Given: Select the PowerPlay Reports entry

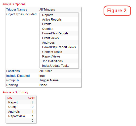Looking at the screenshot, I should 55,33.
